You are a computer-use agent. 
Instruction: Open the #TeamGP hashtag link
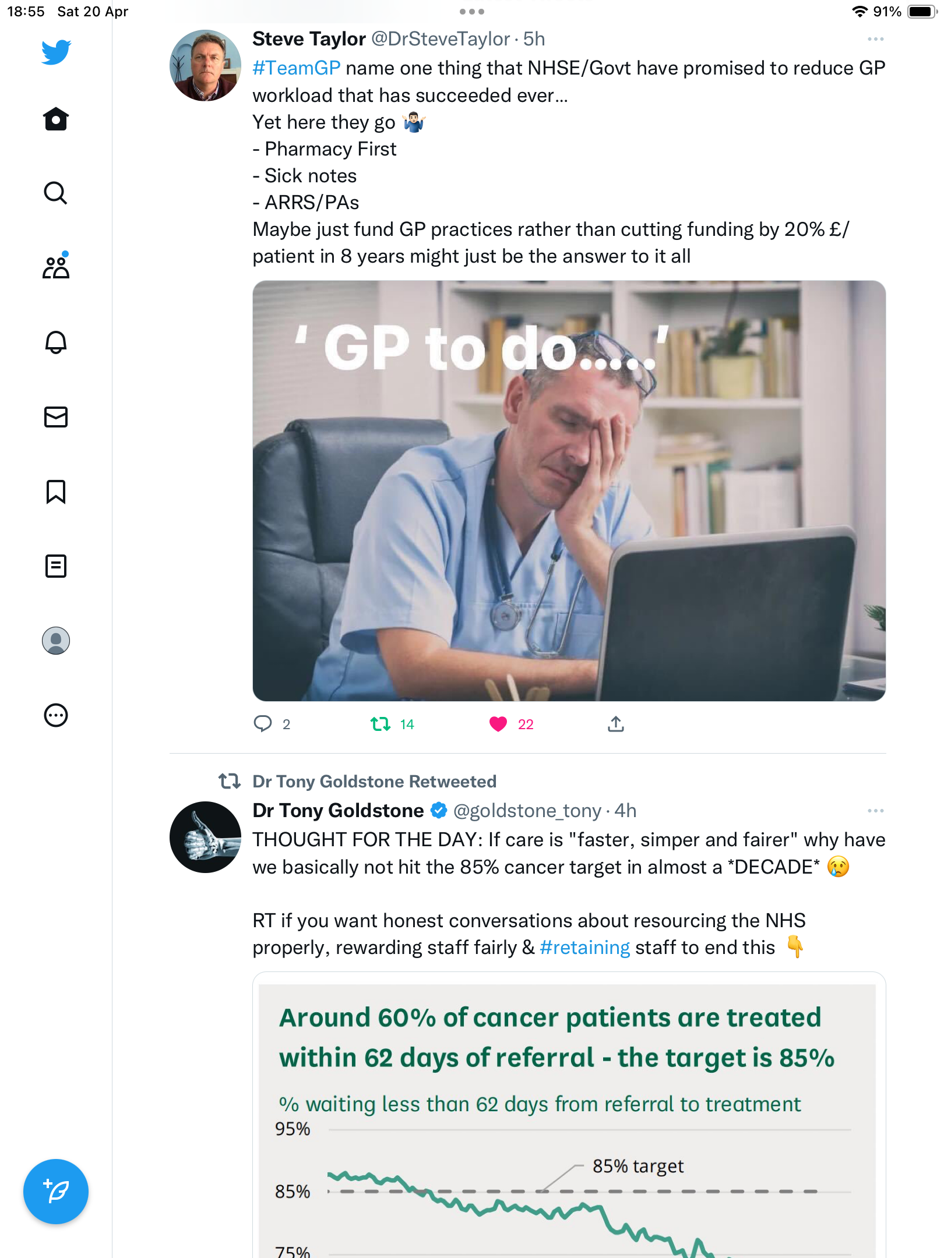coord(297,68)
